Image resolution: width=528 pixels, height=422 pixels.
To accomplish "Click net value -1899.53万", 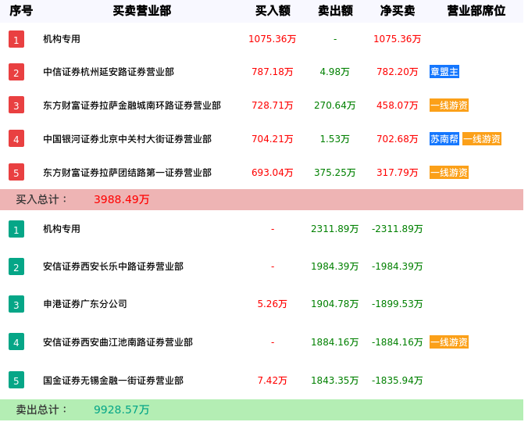I will (x=398, y=304).
